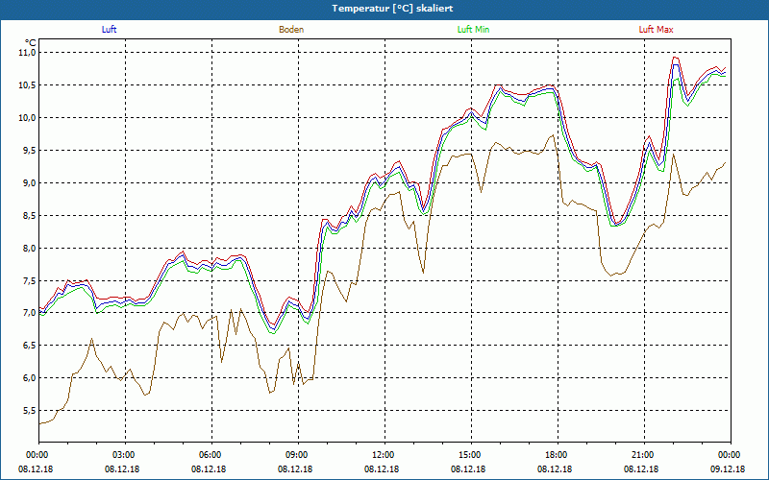Click the 7,0 value on the temperature axis
The width and height of the screenshot is (769, 480).
[x=30, y=313]
